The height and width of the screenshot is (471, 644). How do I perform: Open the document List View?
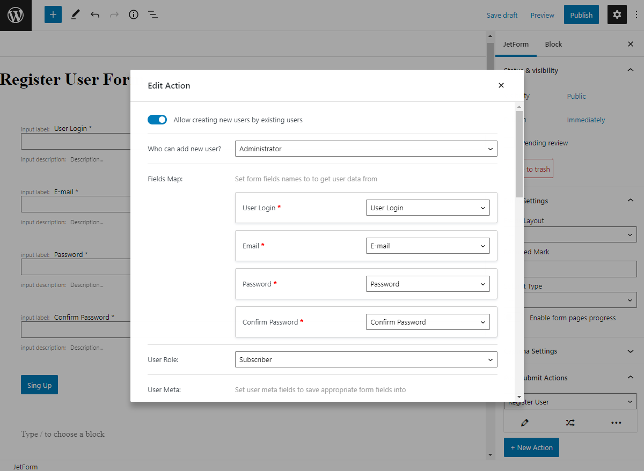[x=153, y=14]
